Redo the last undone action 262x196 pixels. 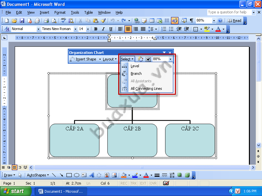(x=124, y=21)
